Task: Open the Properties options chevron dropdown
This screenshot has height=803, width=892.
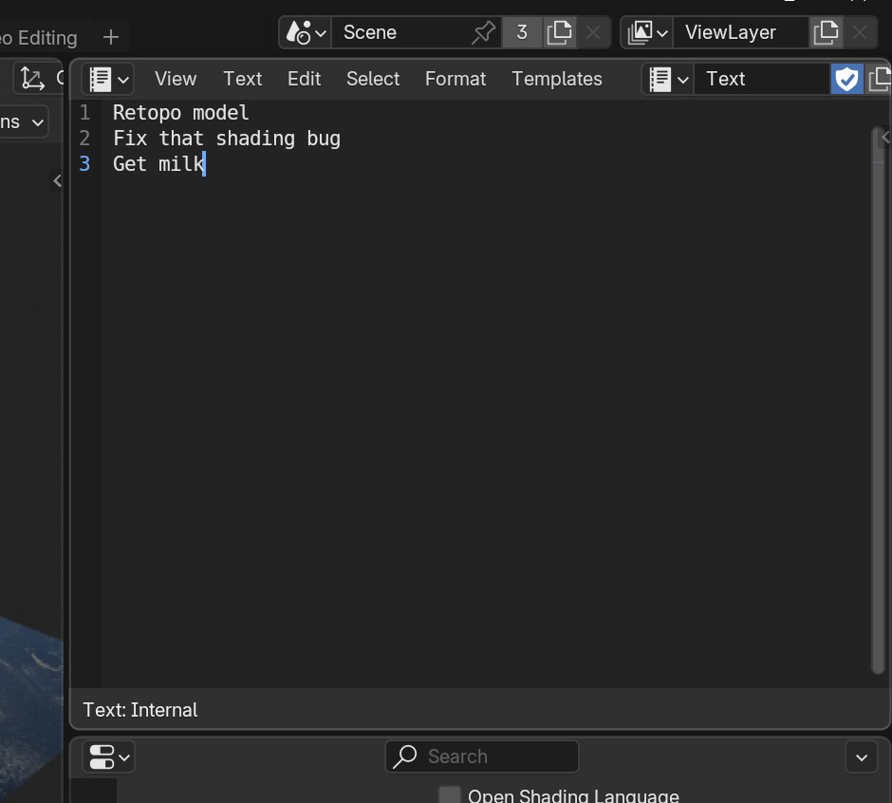Action: coord(862,756)
